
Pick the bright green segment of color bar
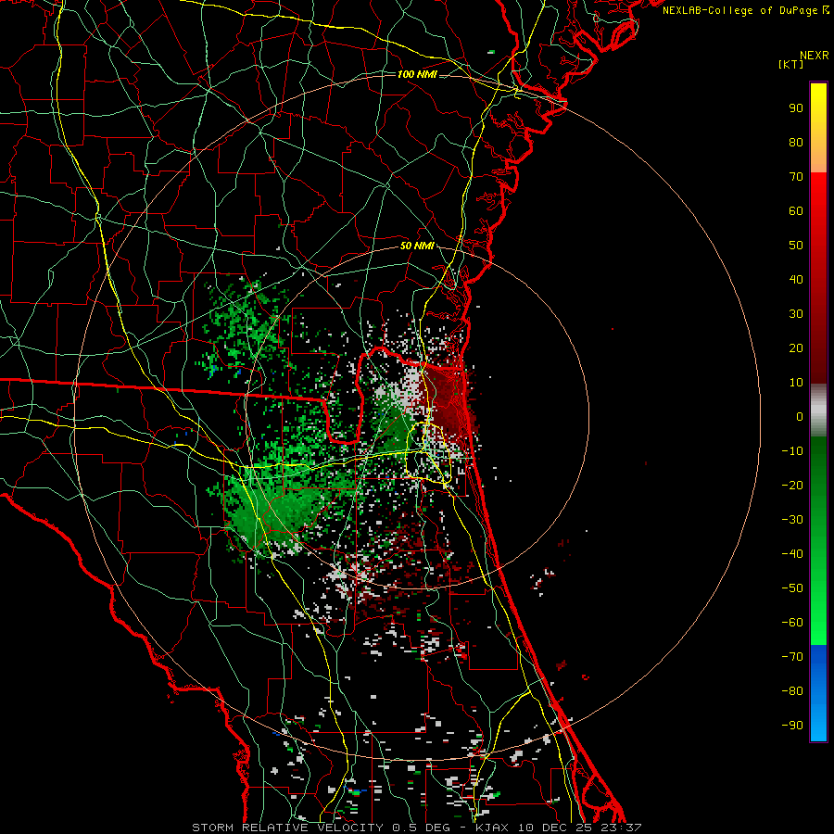tap(818, 541)
